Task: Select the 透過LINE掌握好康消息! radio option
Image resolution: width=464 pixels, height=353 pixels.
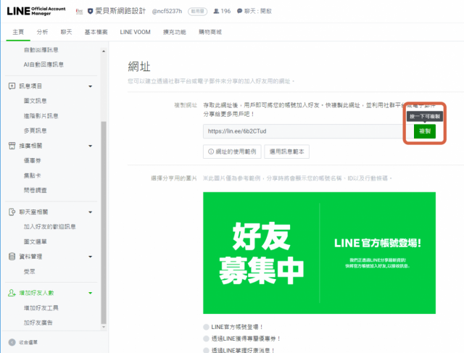Action: click(x=207, y=349)
